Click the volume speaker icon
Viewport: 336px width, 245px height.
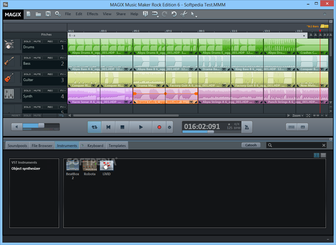pos(17,127)
